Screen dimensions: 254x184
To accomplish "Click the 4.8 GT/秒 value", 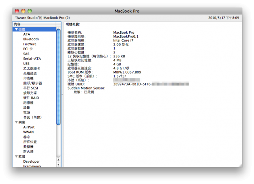I will (121, 68).
